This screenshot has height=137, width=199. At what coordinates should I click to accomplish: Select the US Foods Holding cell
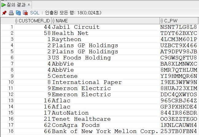[106, 58]
